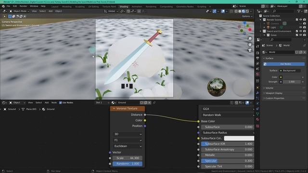
Task: Collapse the Render Scene collection
Action: [261, 20]
